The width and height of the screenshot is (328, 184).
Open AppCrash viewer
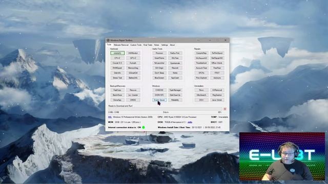click(175, 78)
